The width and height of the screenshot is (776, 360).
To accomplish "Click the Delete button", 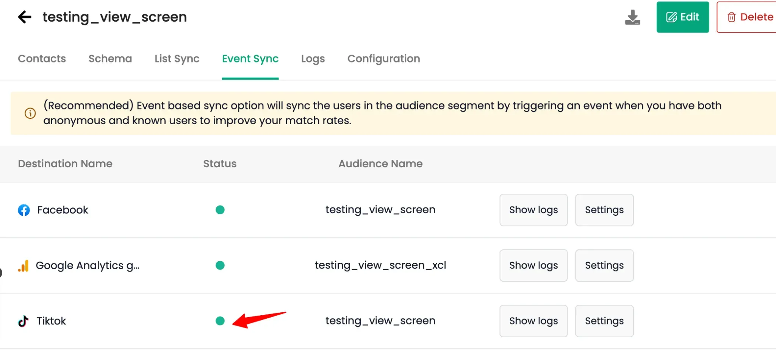I will pyautogui.click(x=746, y=17).
